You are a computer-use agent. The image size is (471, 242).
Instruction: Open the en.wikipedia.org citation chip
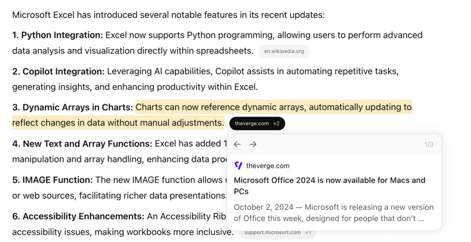284,51
